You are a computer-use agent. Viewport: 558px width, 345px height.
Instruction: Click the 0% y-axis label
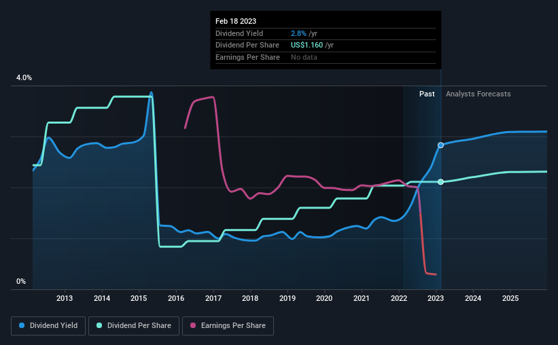coord(21,282)
